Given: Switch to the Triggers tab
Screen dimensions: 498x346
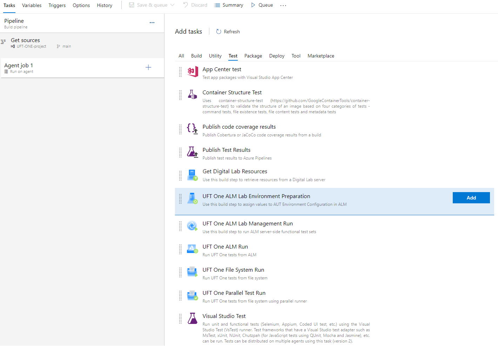Looking at the screenshot, I should point(57,5).
